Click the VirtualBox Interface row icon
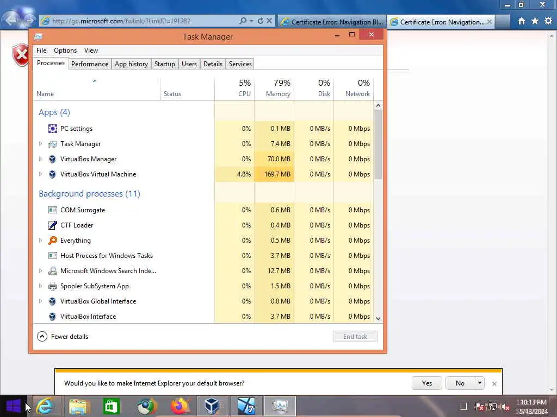557x417 pixels. tap(53, 317)
